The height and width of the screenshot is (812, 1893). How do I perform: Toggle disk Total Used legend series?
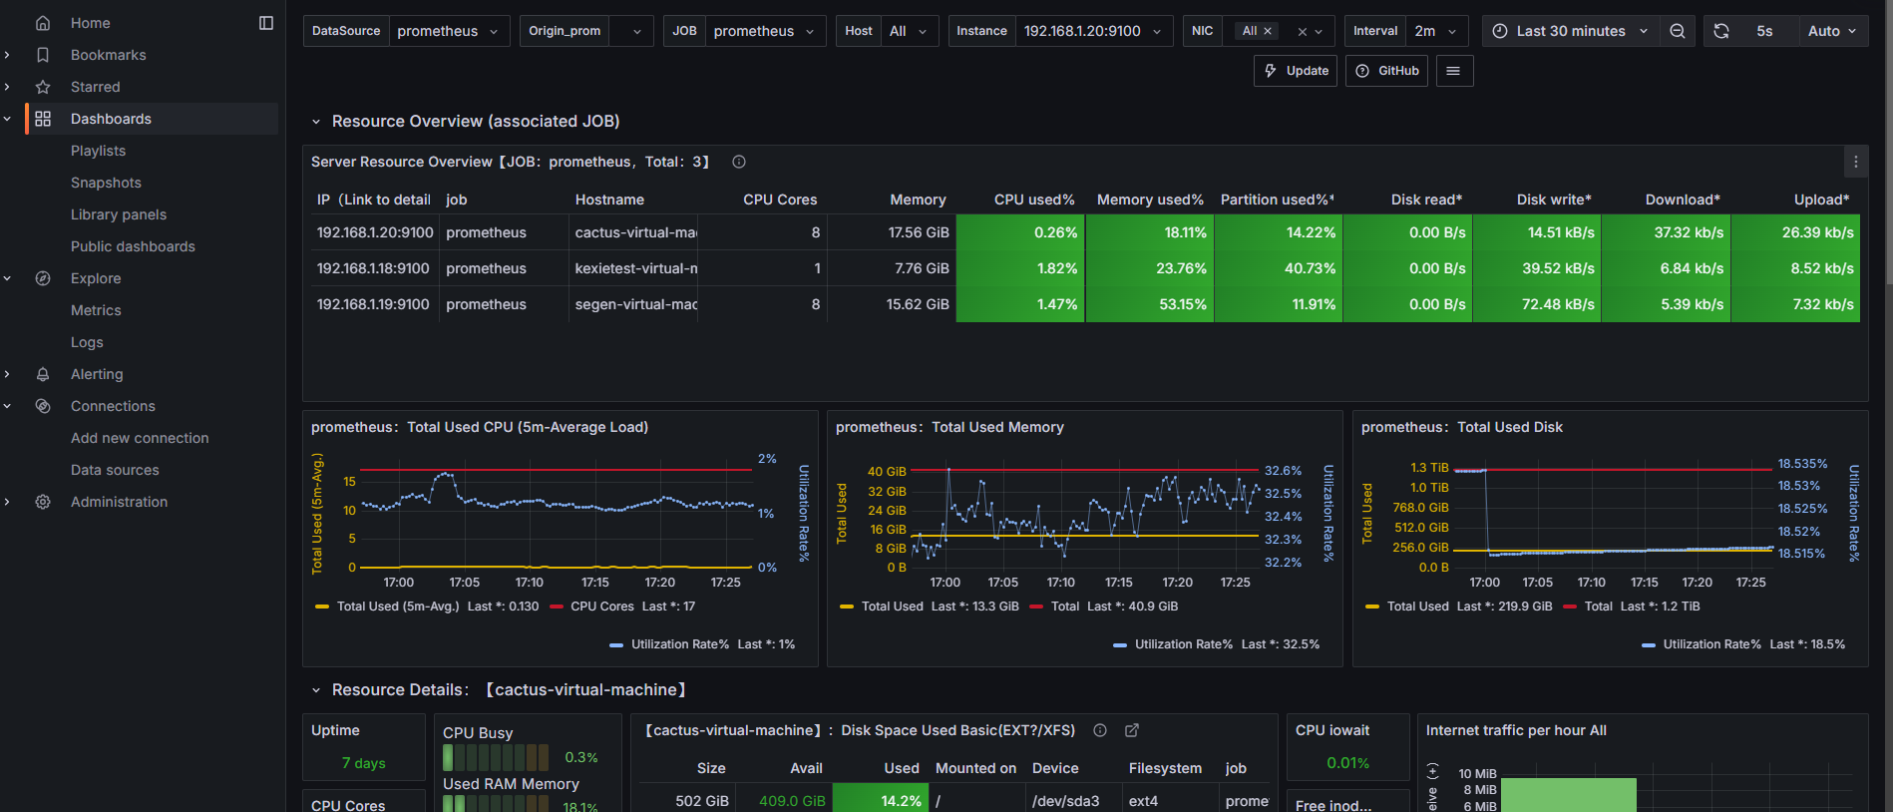click(x=1418, y=607)
